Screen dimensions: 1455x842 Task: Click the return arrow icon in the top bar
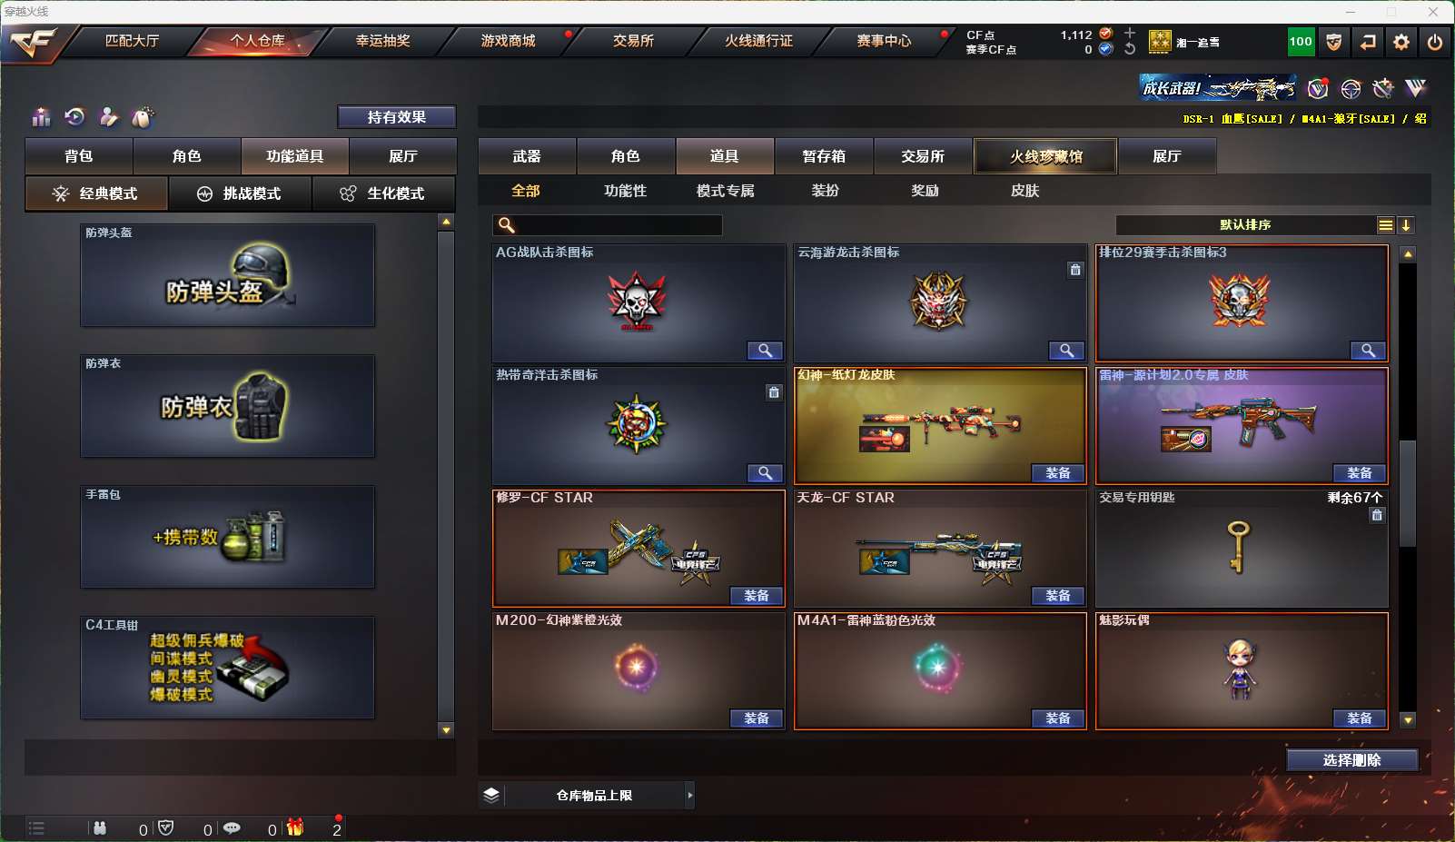pyautogui.click(x=1368, y=42)
